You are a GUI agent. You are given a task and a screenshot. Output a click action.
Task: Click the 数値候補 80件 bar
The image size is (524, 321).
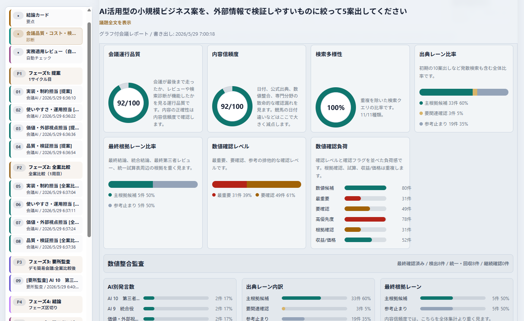click(365, 188)
